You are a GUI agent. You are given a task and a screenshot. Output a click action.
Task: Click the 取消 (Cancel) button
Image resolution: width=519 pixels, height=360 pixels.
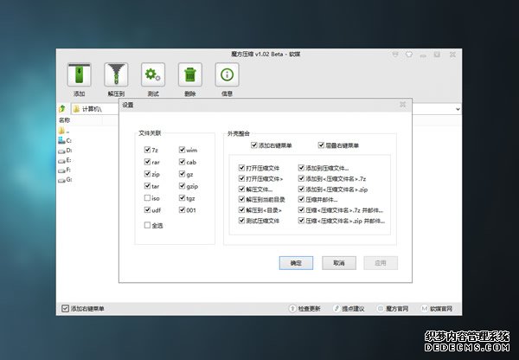click(x=339, y=263)
